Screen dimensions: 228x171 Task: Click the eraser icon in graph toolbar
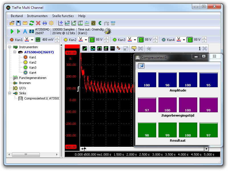[x=119, y=48]
